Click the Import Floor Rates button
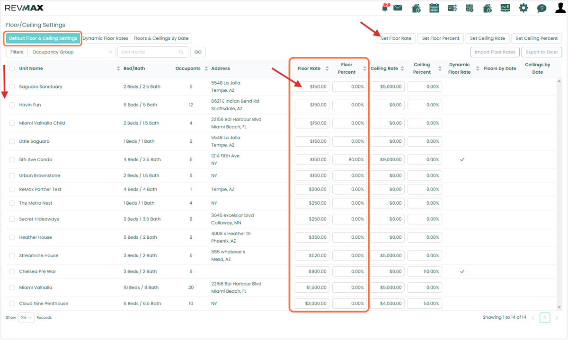This screenshot has height=340, width=568. [x=495, y=52]
